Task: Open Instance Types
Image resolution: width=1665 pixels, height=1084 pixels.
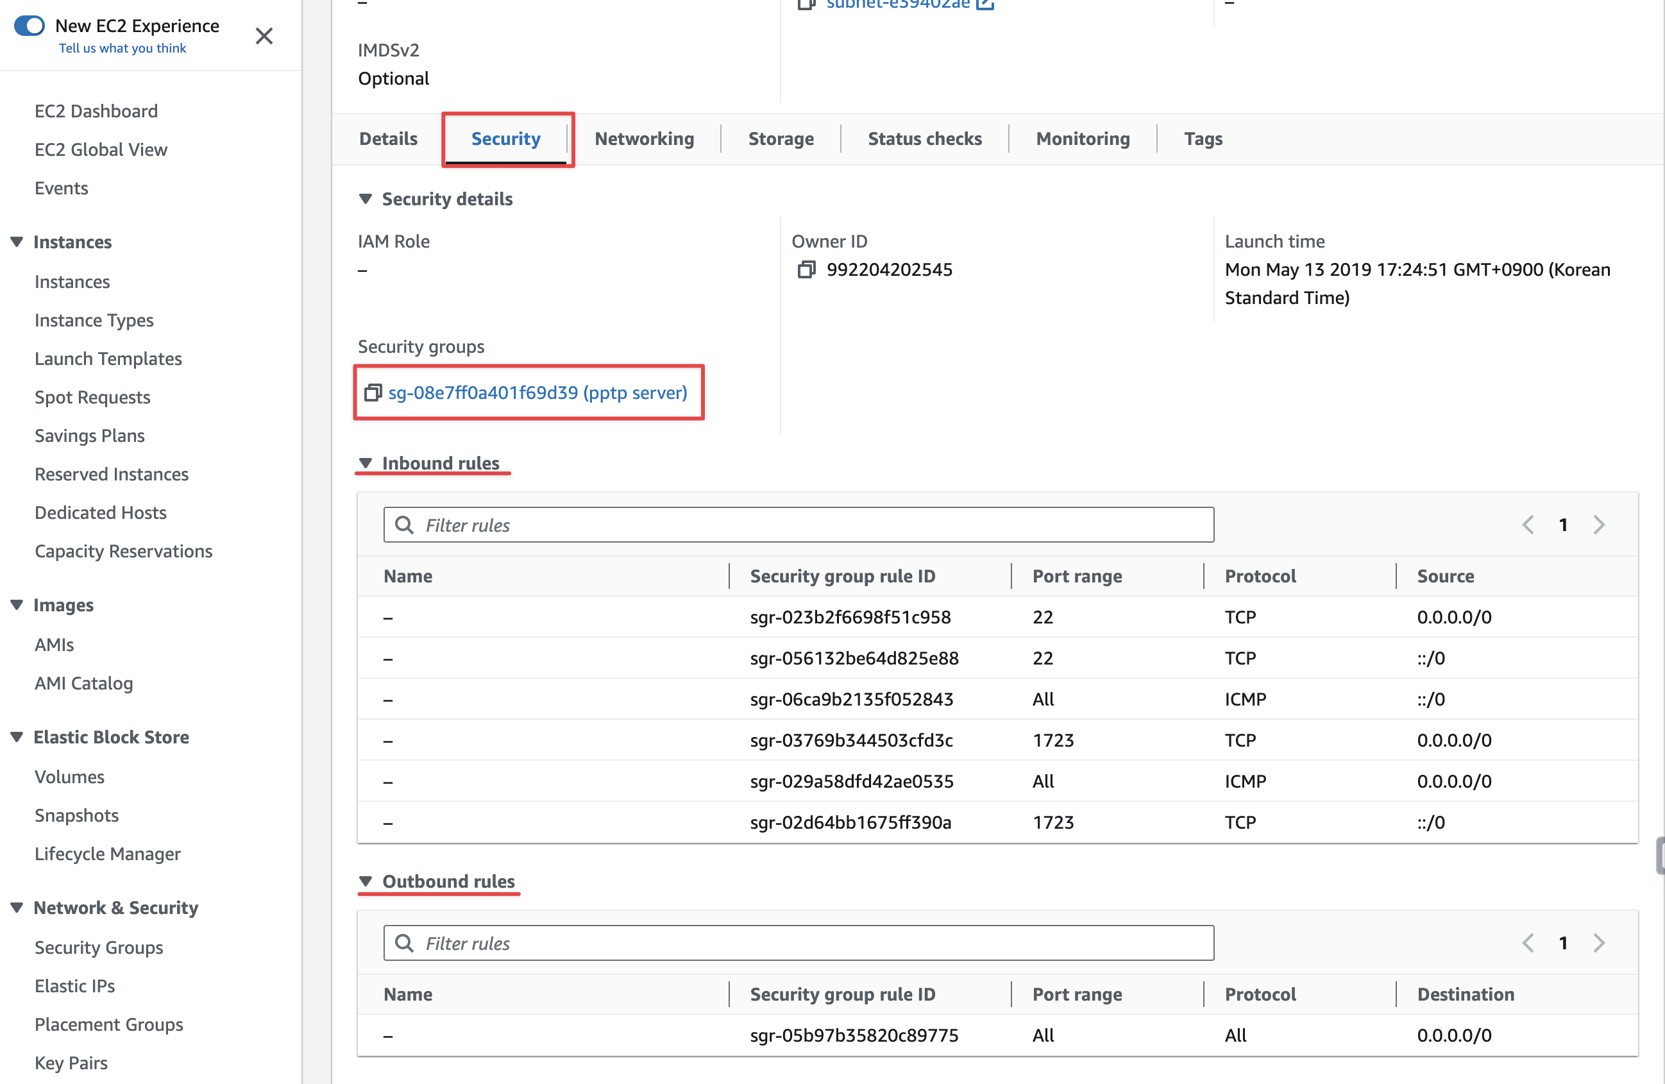Action: 94,320
